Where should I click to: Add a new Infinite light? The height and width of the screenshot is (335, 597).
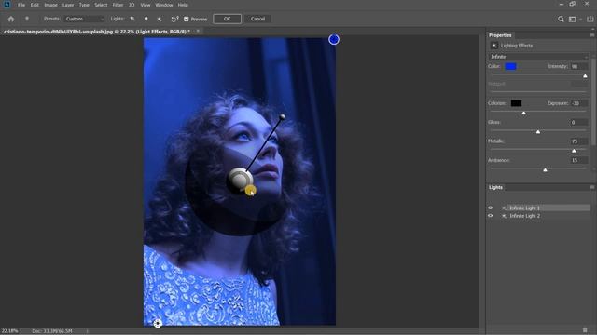click(x=160, y=19)
